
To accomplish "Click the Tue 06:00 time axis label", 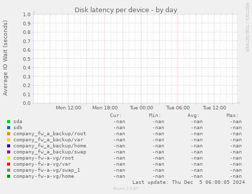I will (178, 108).
